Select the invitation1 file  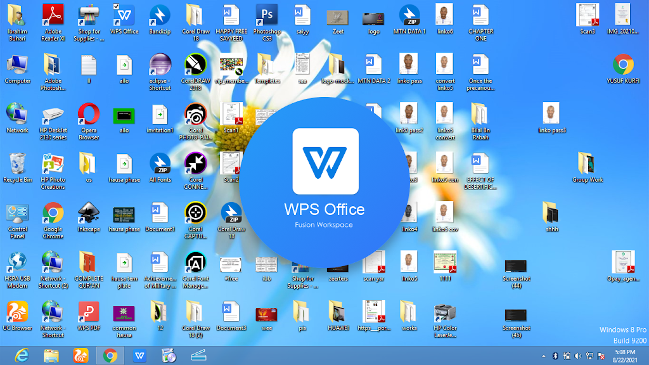(x=160, y=115)
